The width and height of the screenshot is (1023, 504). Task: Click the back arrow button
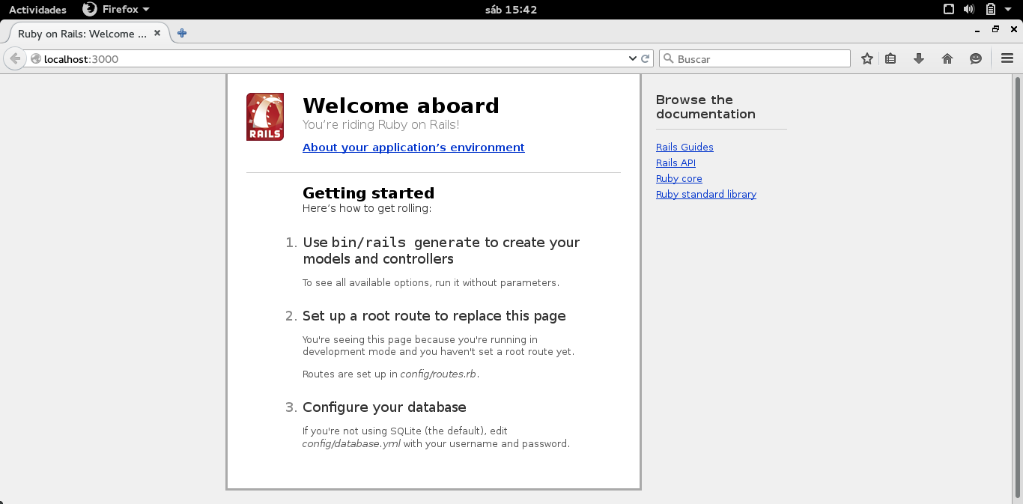(15, 58)
